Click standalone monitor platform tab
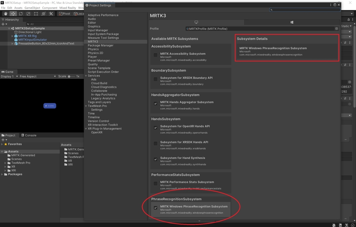 pyautogui.click(x=196, y=22)
